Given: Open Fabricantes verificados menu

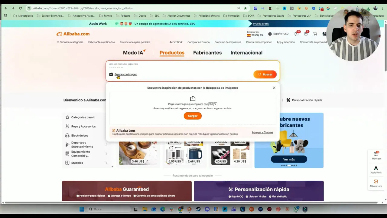Looking at the screenshot, I should pyautogui.click(x=101, y=42).
